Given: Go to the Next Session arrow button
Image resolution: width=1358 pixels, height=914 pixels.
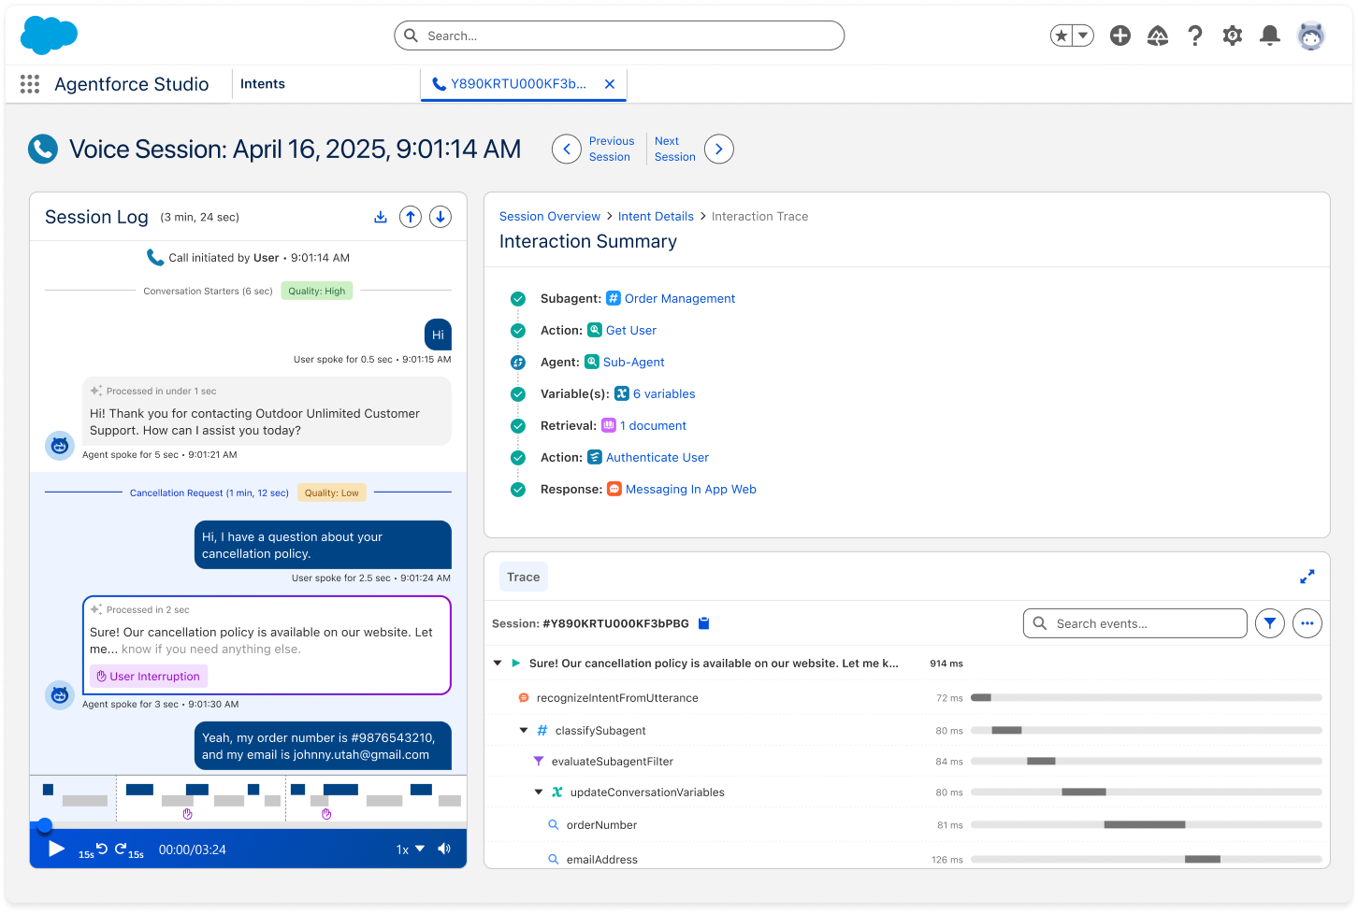Looking at the screenshot, I should [x=719, y=150].
